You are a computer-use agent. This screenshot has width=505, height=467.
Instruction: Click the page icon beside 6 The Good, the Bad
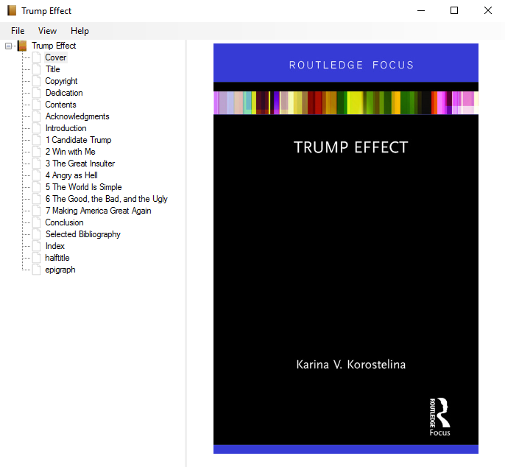tap(36, 199)
